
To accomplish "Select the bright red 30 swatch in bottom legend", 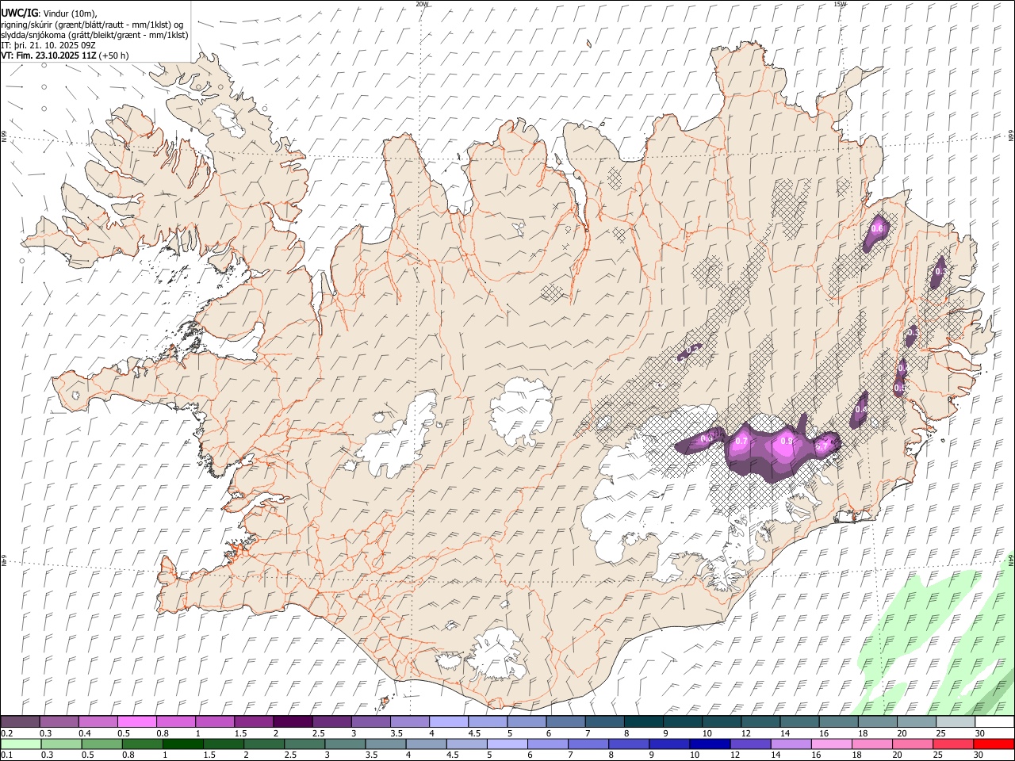I will click(994, 744).
